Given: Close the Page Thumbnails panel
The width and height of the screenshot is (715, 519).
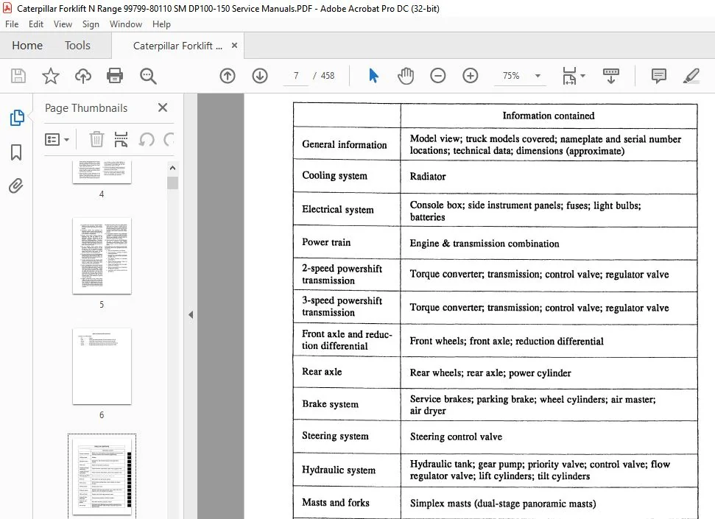Looking at the screenshot, I should [162, 107].
